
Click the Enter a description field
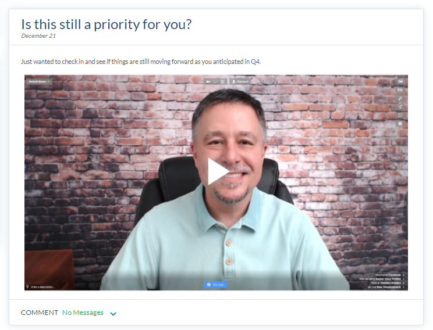40,287
